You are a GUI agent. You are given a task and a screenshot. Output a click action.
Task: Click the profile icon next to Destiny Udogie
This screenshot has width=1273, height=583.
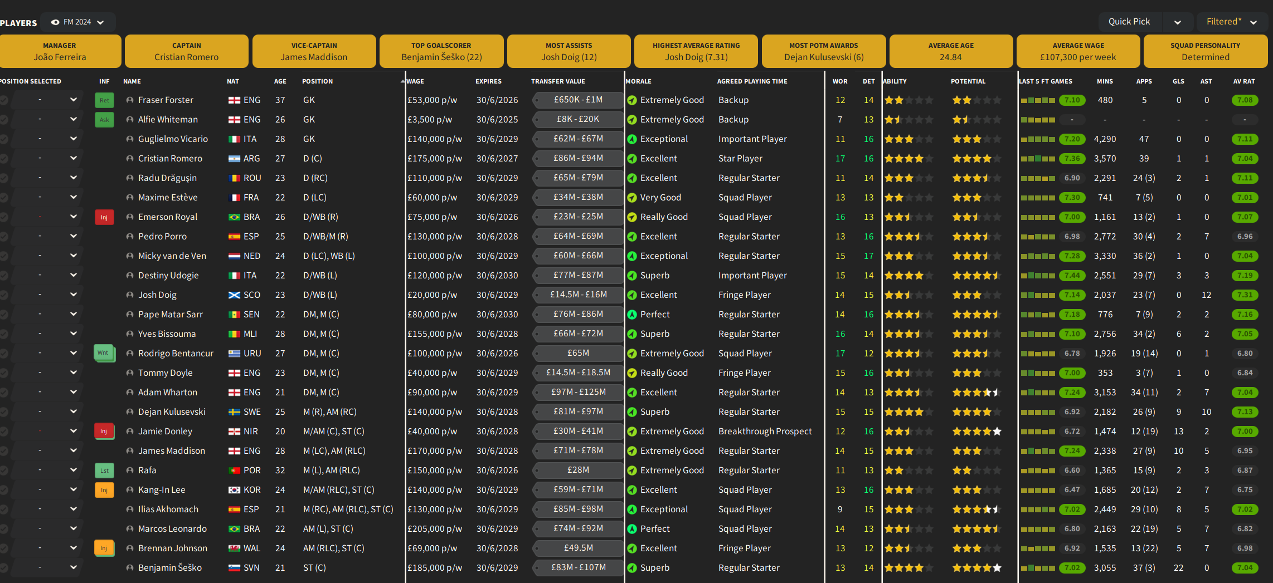130,276
